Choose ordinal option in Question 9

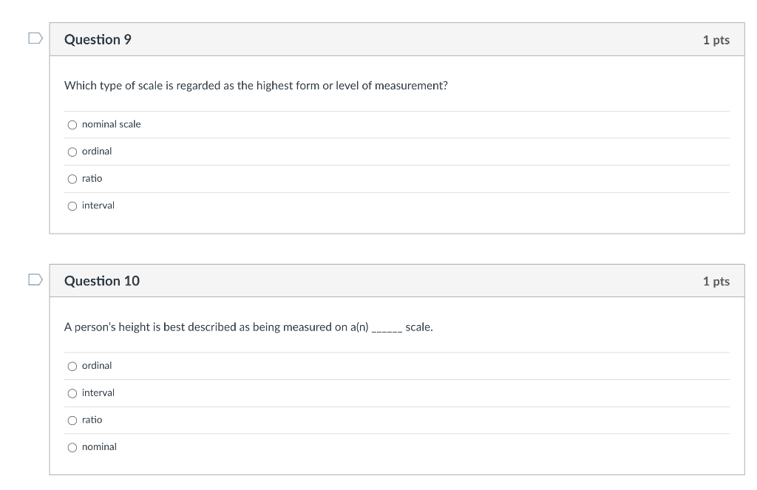click(72, 151)
